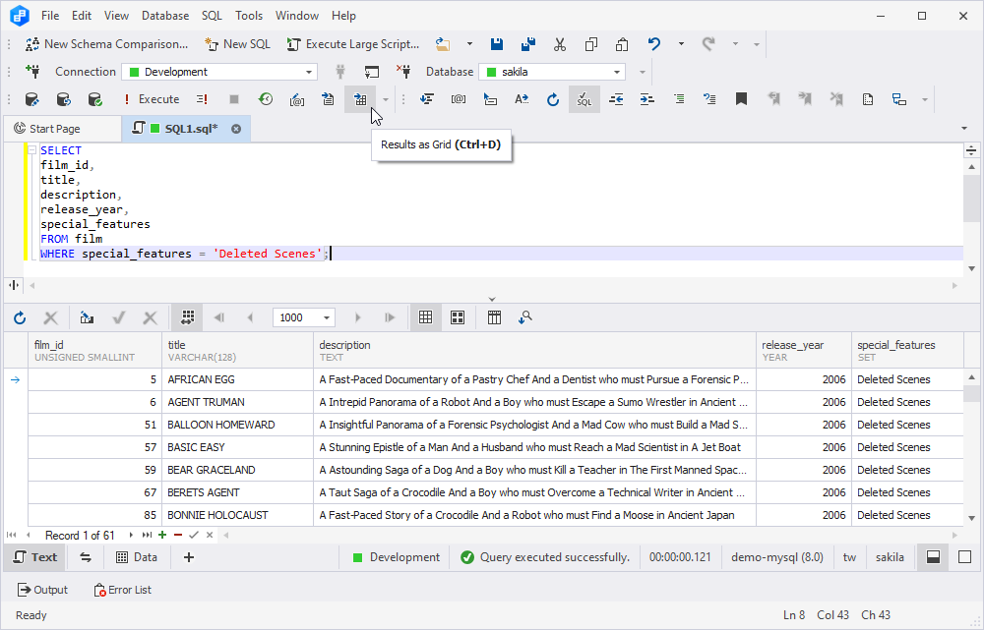984x630 pixels.
Task: Toggle the horizontal split layout icon
Action: coord(933,556)
